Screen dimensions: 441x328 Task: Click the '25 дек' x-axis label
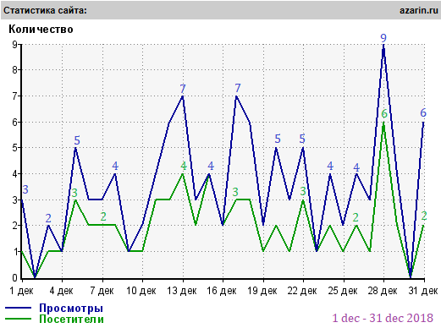tap(343, 291)
